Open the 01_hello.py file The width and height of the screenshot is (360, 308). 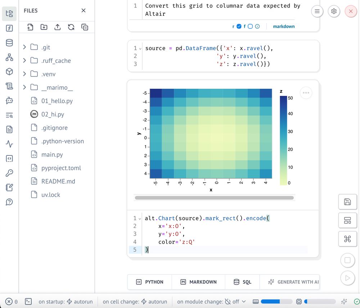click(57, 101)
